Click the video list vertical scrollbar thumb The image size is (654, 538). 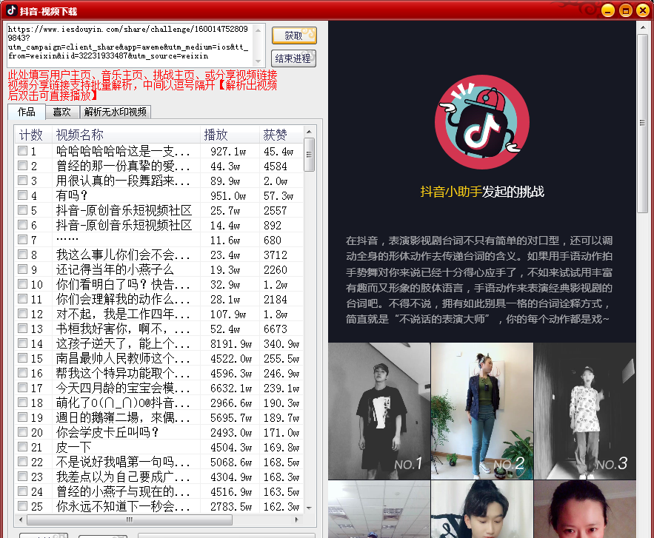[309, 155]
